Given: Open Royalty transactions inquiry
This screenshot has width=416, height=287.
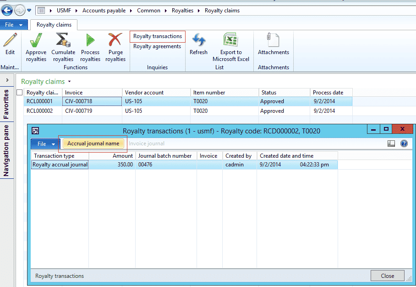Looking at the screenshot, I should (158, 36).
